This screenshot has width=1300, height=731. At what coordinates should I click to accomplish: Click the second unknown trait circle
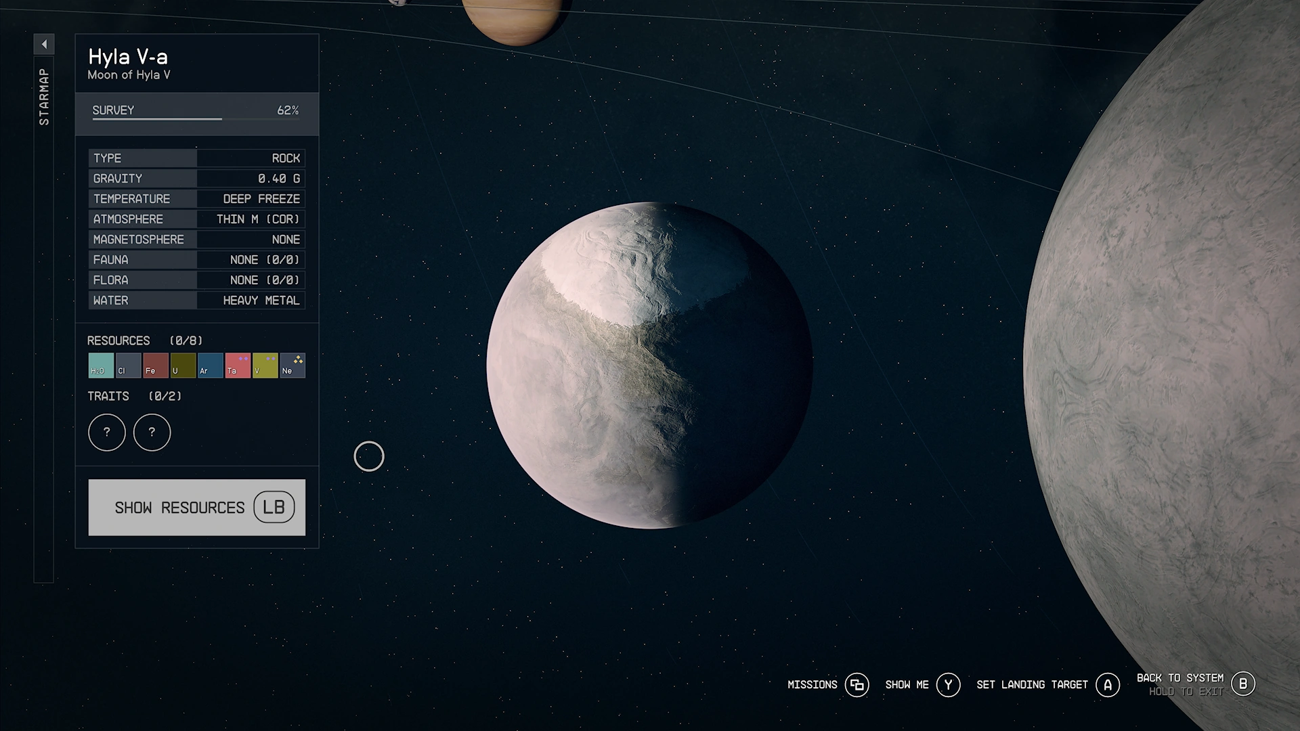[152, 433]
